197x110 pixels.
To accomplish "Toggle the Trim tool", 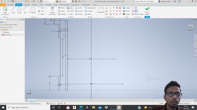I will click(70, 8).
